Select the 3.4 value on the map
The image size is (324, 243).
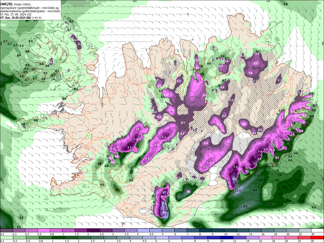coord(259,159)
